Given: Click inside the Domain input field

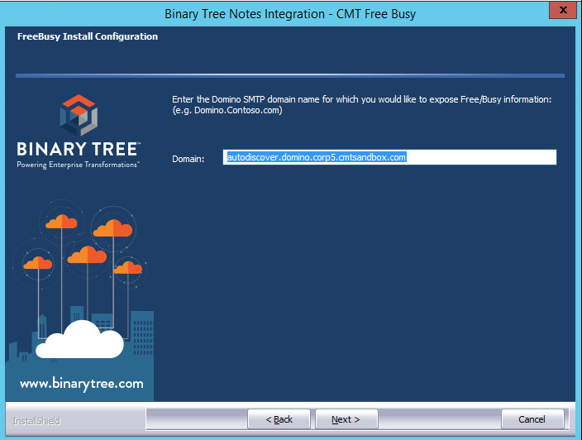Looking at the screenshot, I should point(389,157).
